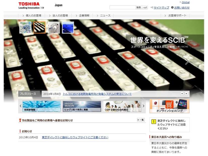Screen dimensions: 208x156
Task: Slide banner strip right with chevron
Action: [143, 106]
